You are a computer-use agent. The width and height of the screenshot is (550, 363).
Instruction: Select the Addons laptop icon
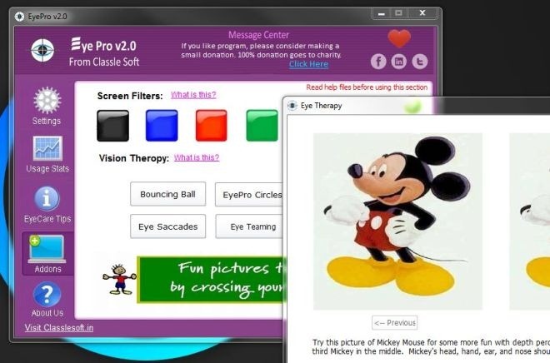[47, 249]
